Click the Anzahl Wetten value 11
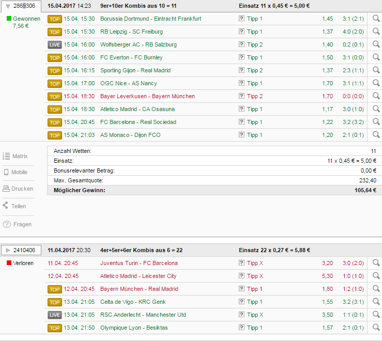382x341 pixels. click(374, 151)
